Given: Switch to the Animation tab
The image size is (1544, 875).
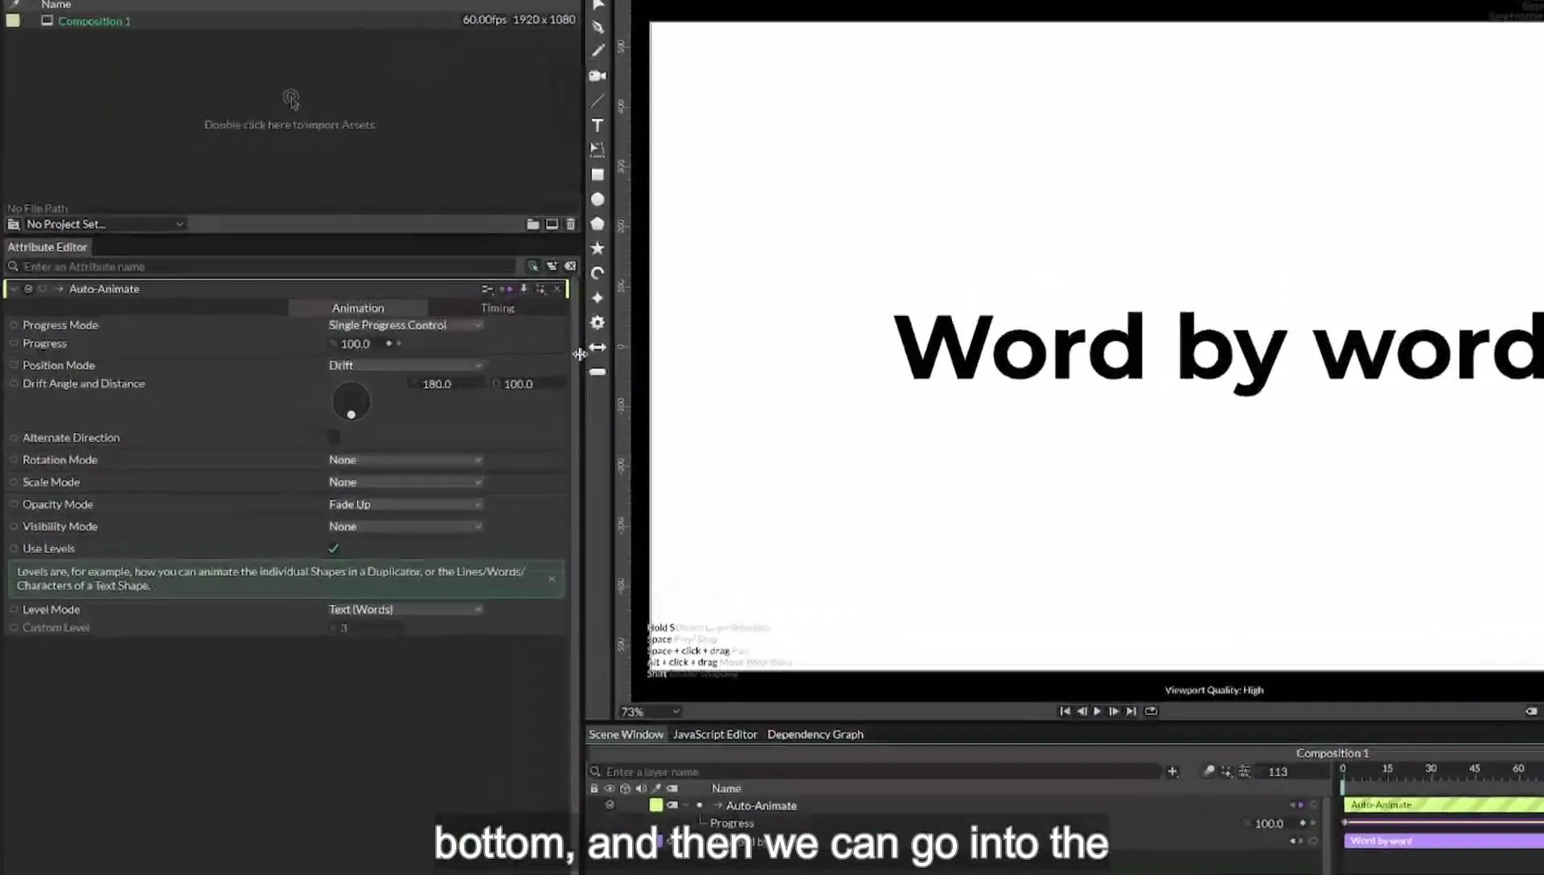Looking at the screenshot, I should [358, 308].
